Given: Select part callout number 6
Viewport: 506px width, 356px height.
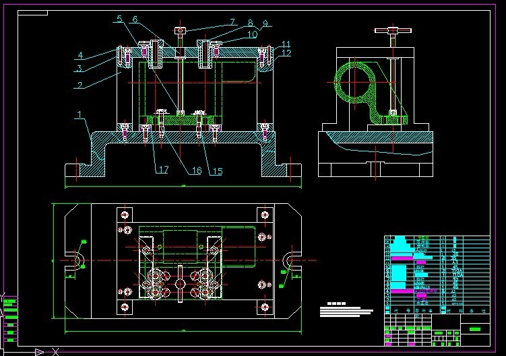Looking at the screenshot, I should (135, 20).
